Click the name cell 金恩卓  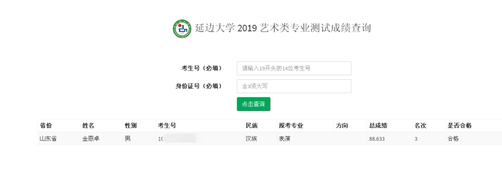tap(90, 139)
